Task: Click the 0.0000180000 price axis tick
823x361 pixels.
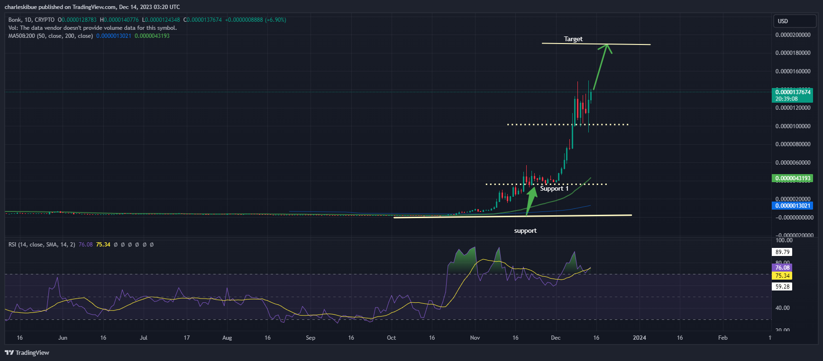Action: pyautogui.click(x=793, y=53)
